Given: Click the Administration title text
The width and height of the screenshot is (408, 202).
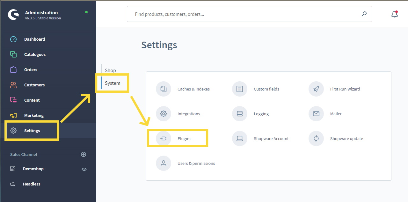Looking at the screenshot, I should 41,12.
